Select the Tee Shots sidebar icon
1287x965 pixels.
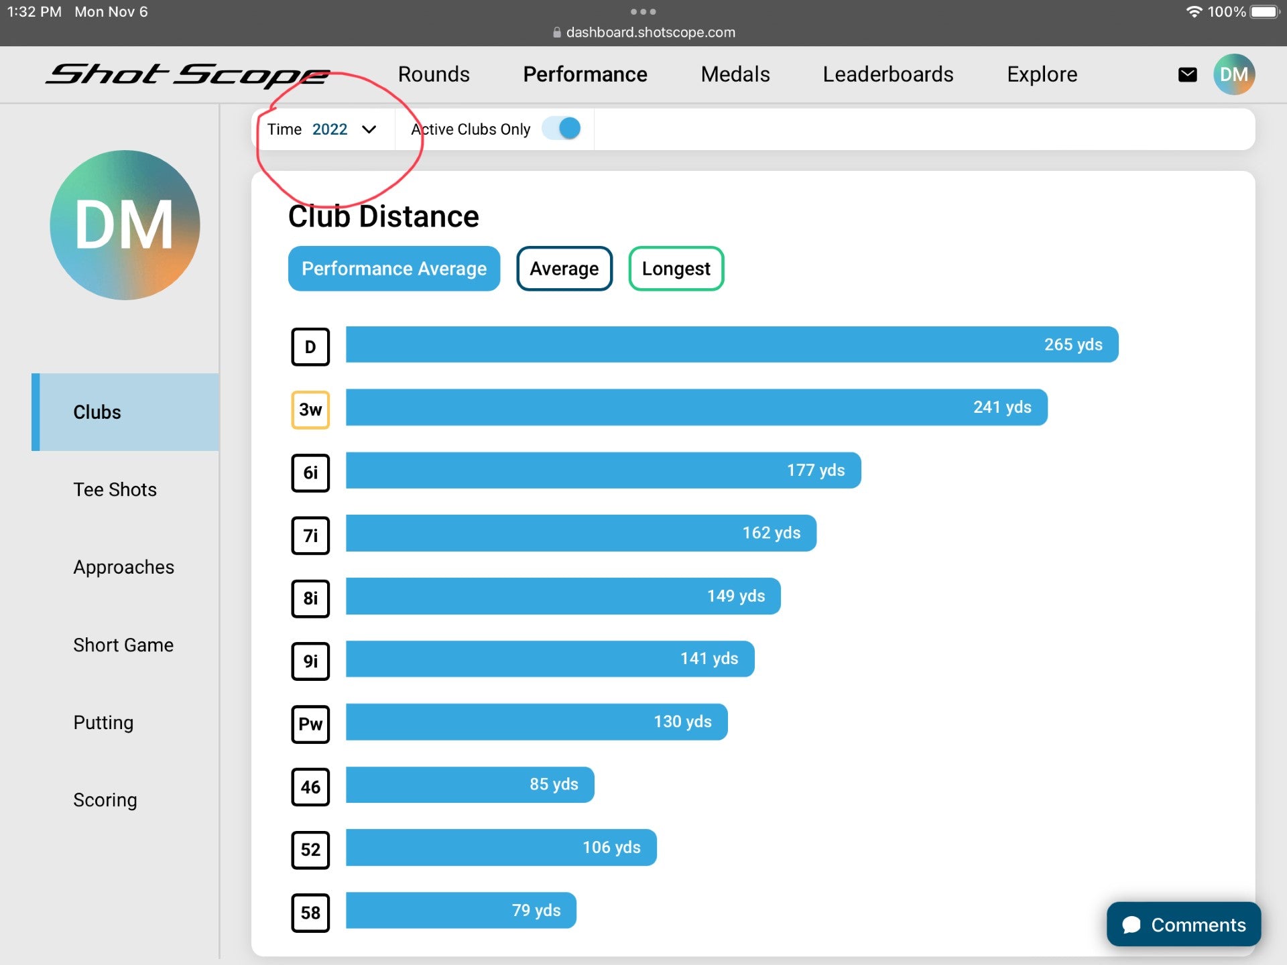(115, 489)
